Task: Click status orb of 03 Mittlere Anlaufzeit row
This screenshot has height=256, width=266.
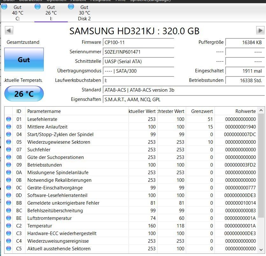Action: 9,127
